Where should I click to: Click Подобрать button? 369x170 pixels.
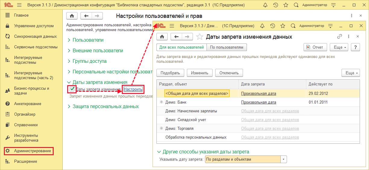tap(170, 73)
